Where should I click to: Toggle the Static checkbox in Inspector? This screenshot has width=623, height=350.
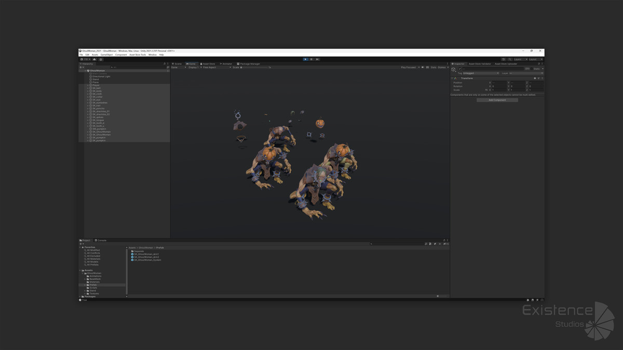tap(531, 68)
